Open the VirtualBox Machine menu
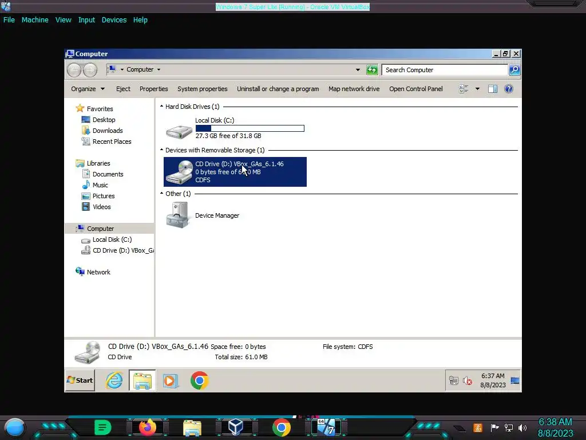Viewport: 586px width, 440px height. tap(35, 20)
